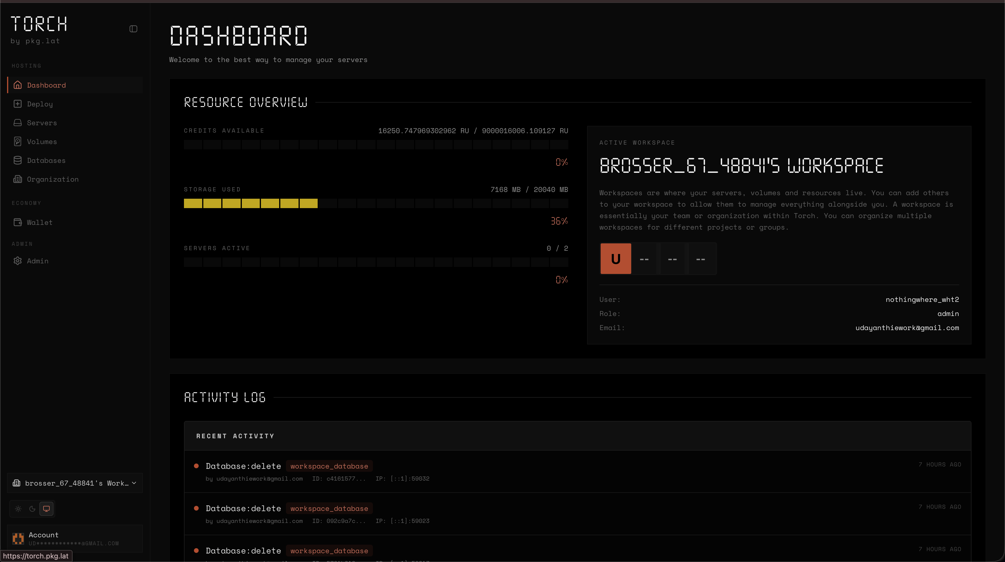Switch to light theme sun icon
The height and width of the screenshot is (562, 1005).
point(18,509)
